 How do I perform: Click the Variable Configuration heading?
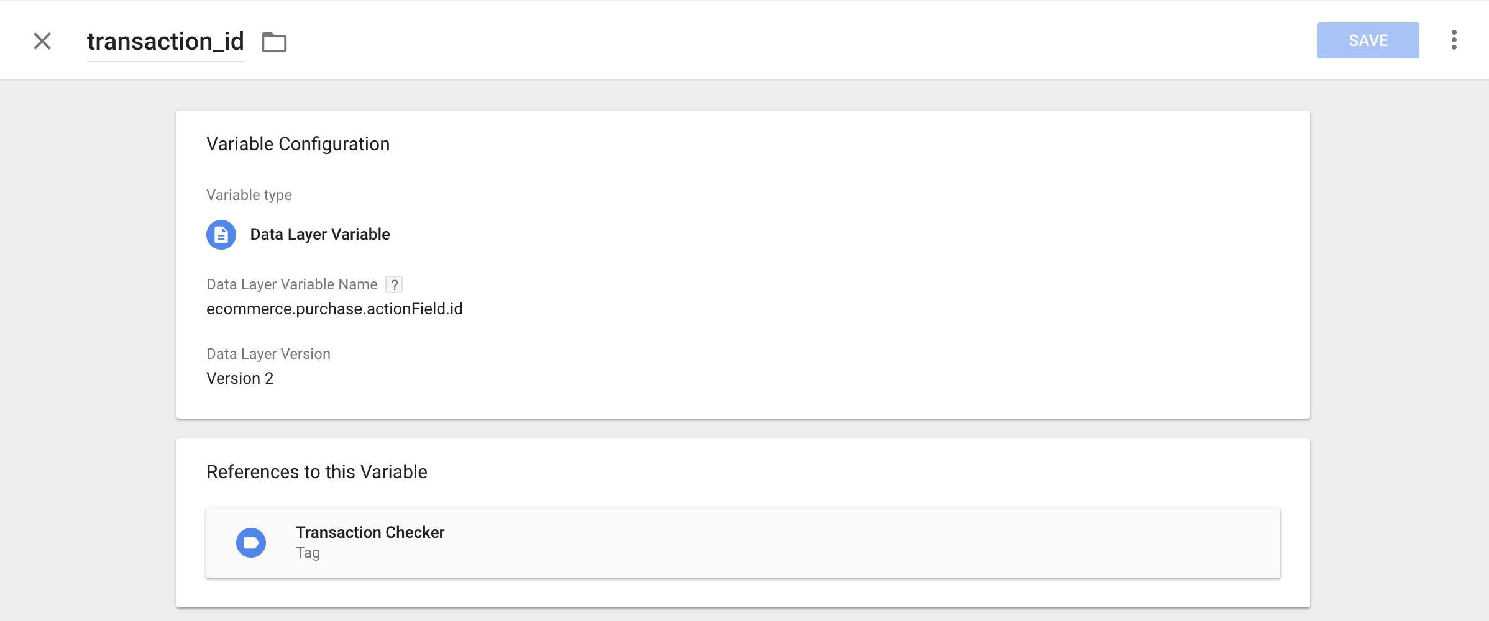point(298,144)
